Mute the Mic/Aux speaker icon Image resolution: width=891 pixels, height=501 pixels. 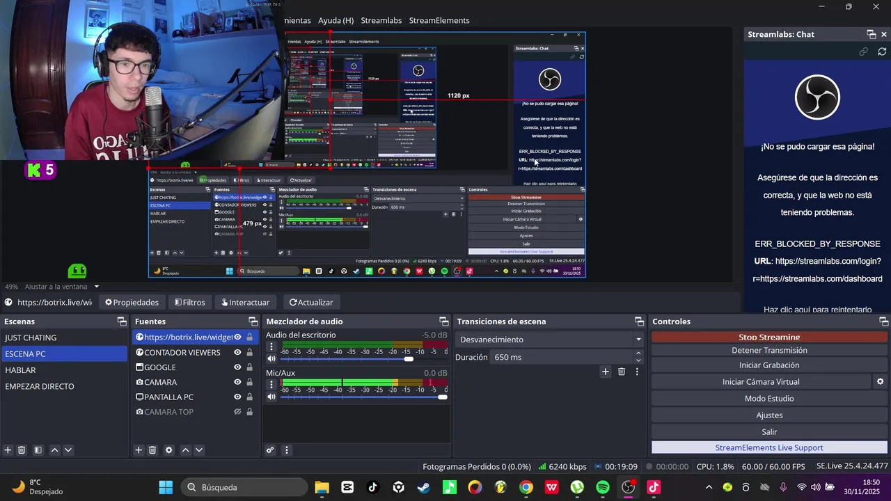click(271, 397)
